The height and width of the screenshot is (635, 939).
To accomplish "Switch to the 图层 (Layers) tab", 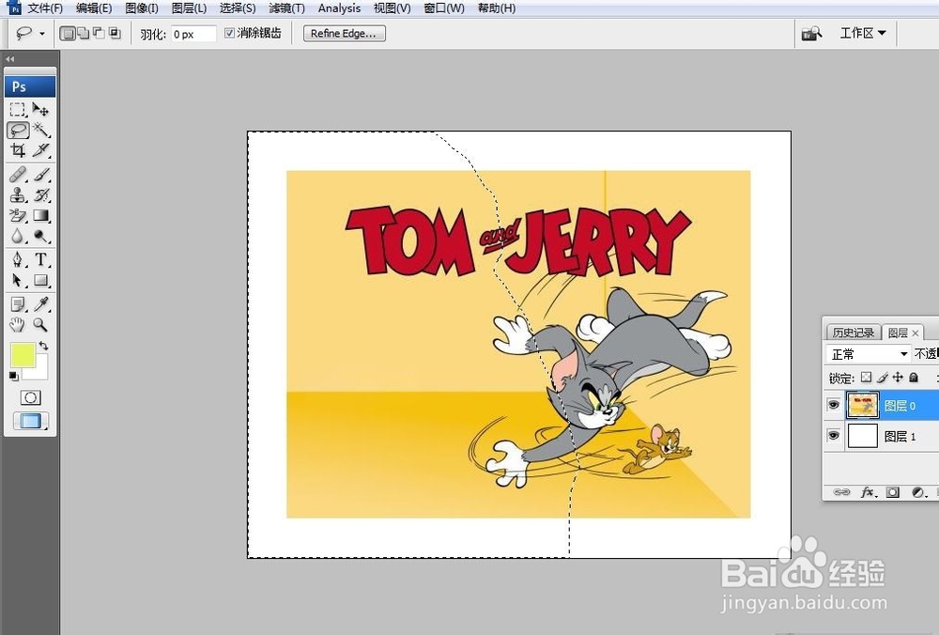I will coord(898,333).
